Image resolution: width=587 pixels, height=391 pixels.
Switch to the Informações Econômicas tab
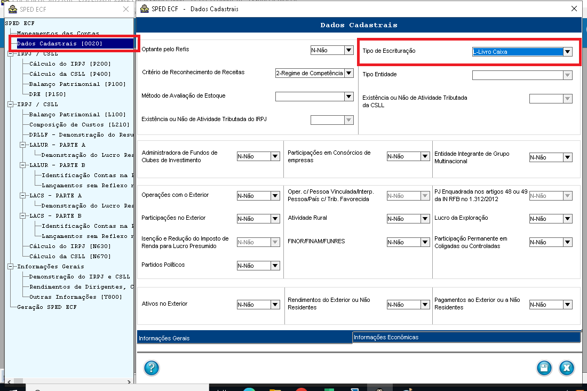466,337
